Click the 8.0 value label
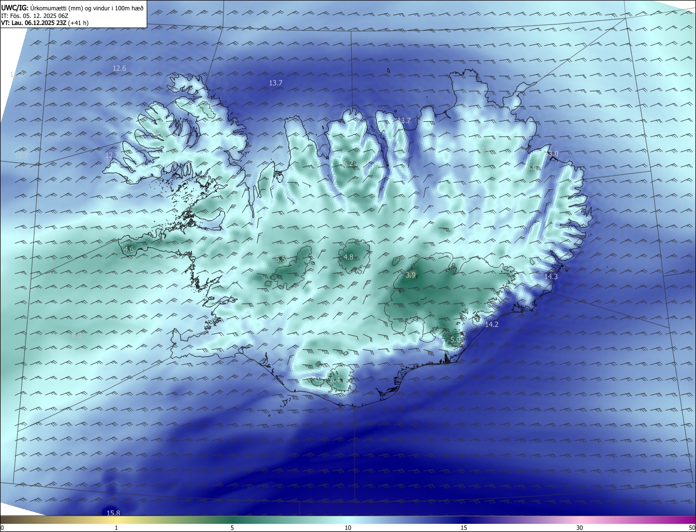696x532 pixels. pyautogui.click(x=77, y=336)
